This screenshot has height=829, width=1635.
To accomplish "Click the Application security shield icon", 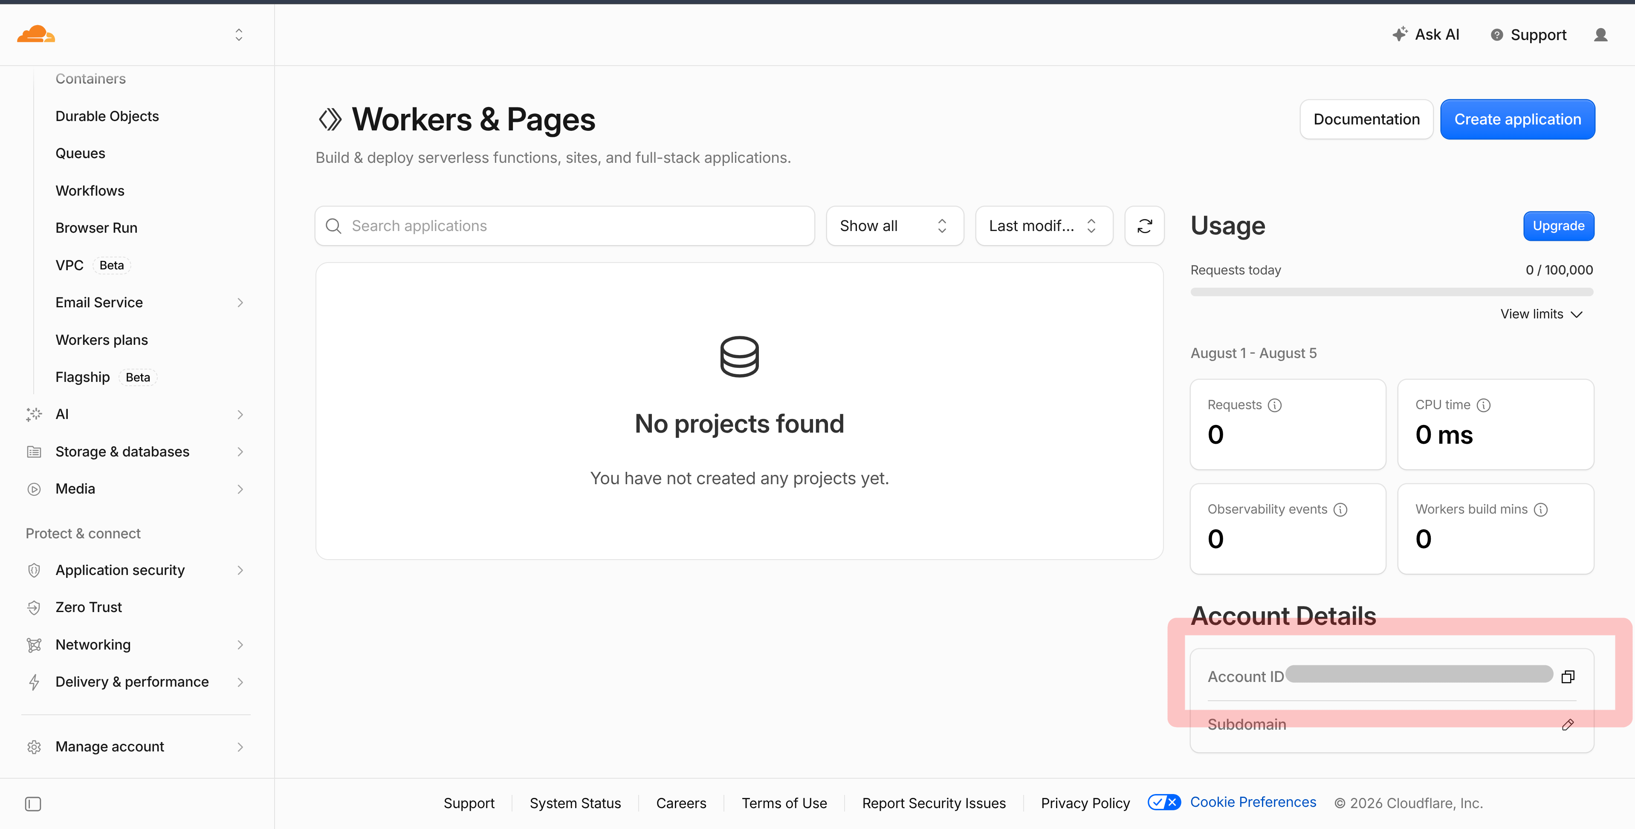I will coord(34,571).
